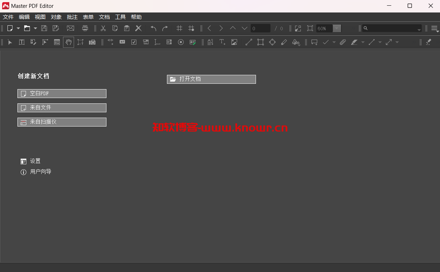The image size is (440, 272).
Task: Click the Combo Box form field icon
Action: coord(146,42)
